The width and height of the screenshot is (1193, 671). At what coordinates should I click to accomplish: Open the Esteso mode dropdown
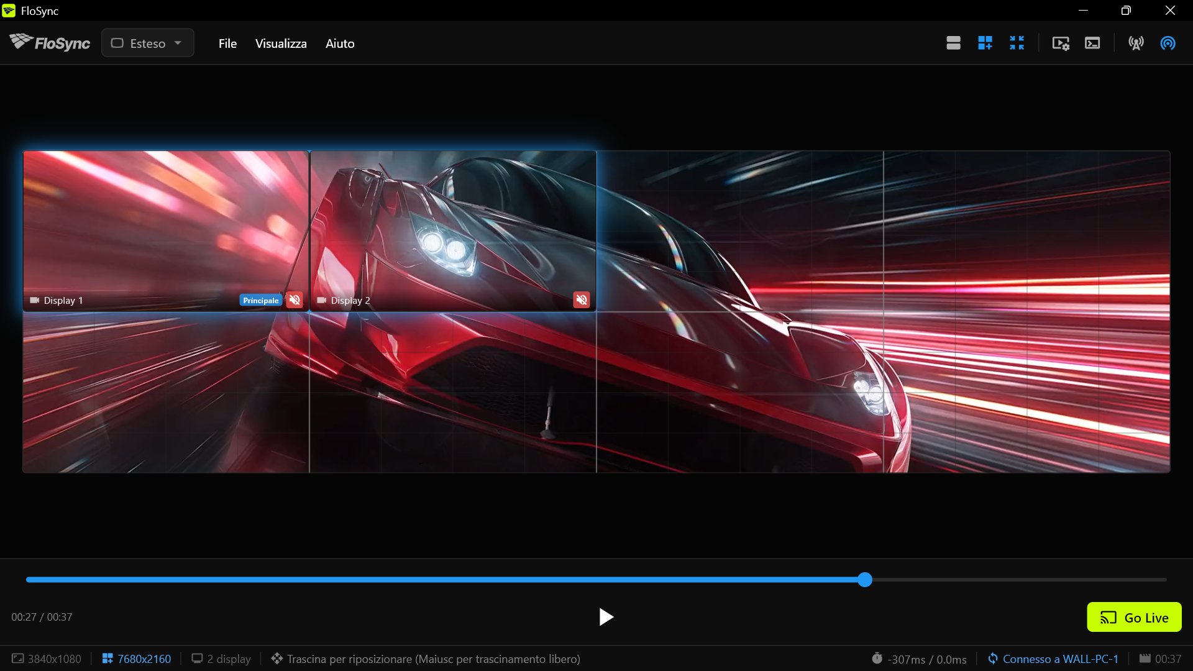[148, 43]
